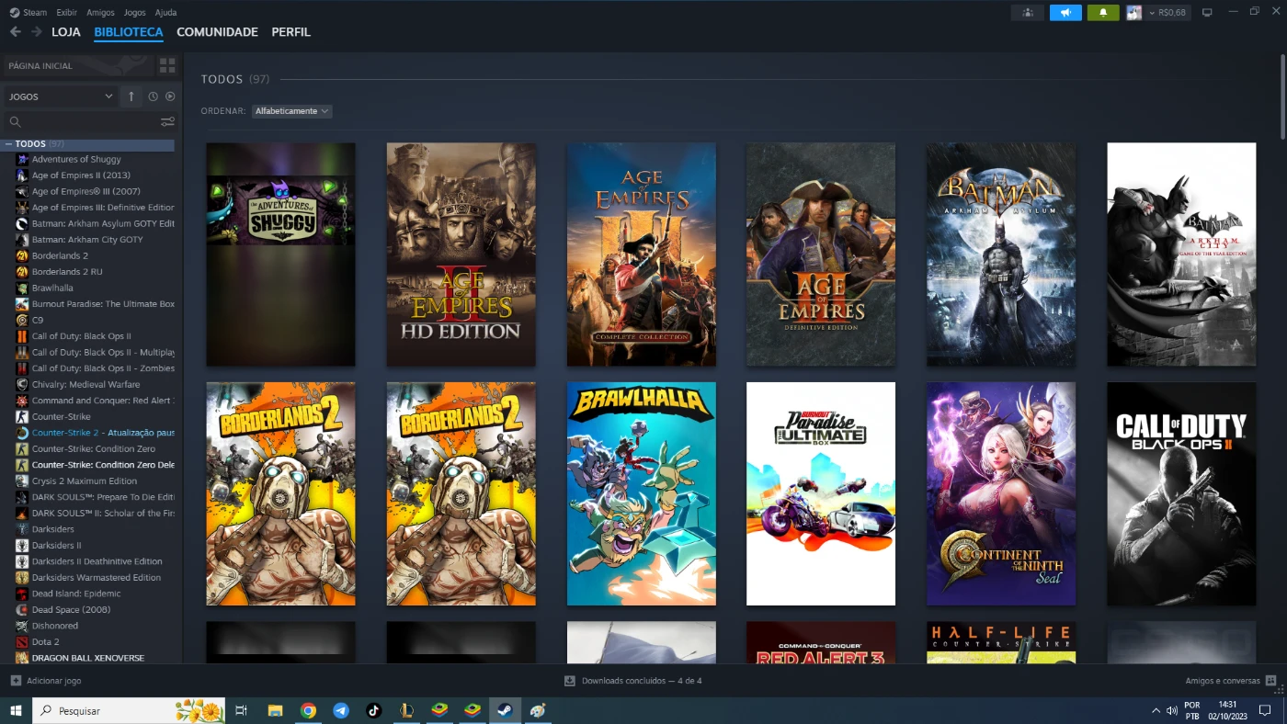
Task: Open advanced filter sliders icon
Action: [x=167, y=121]
